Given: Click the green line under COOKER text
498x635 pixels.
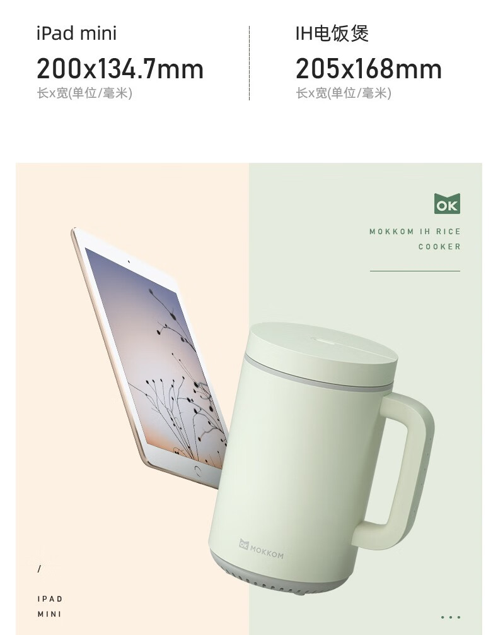Looking at the screenshot, I should 415,271.
